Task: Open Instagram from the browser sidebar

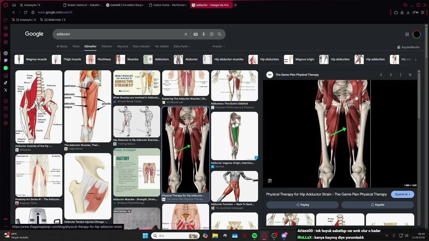Action: tap(6, 75)
